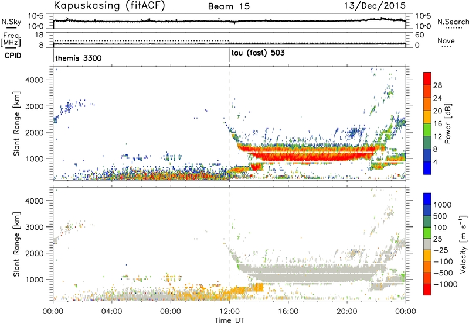Click the title text 'Kapuskasing (fitACF)'
Screen dimensions: 469x324
[109, 6]
